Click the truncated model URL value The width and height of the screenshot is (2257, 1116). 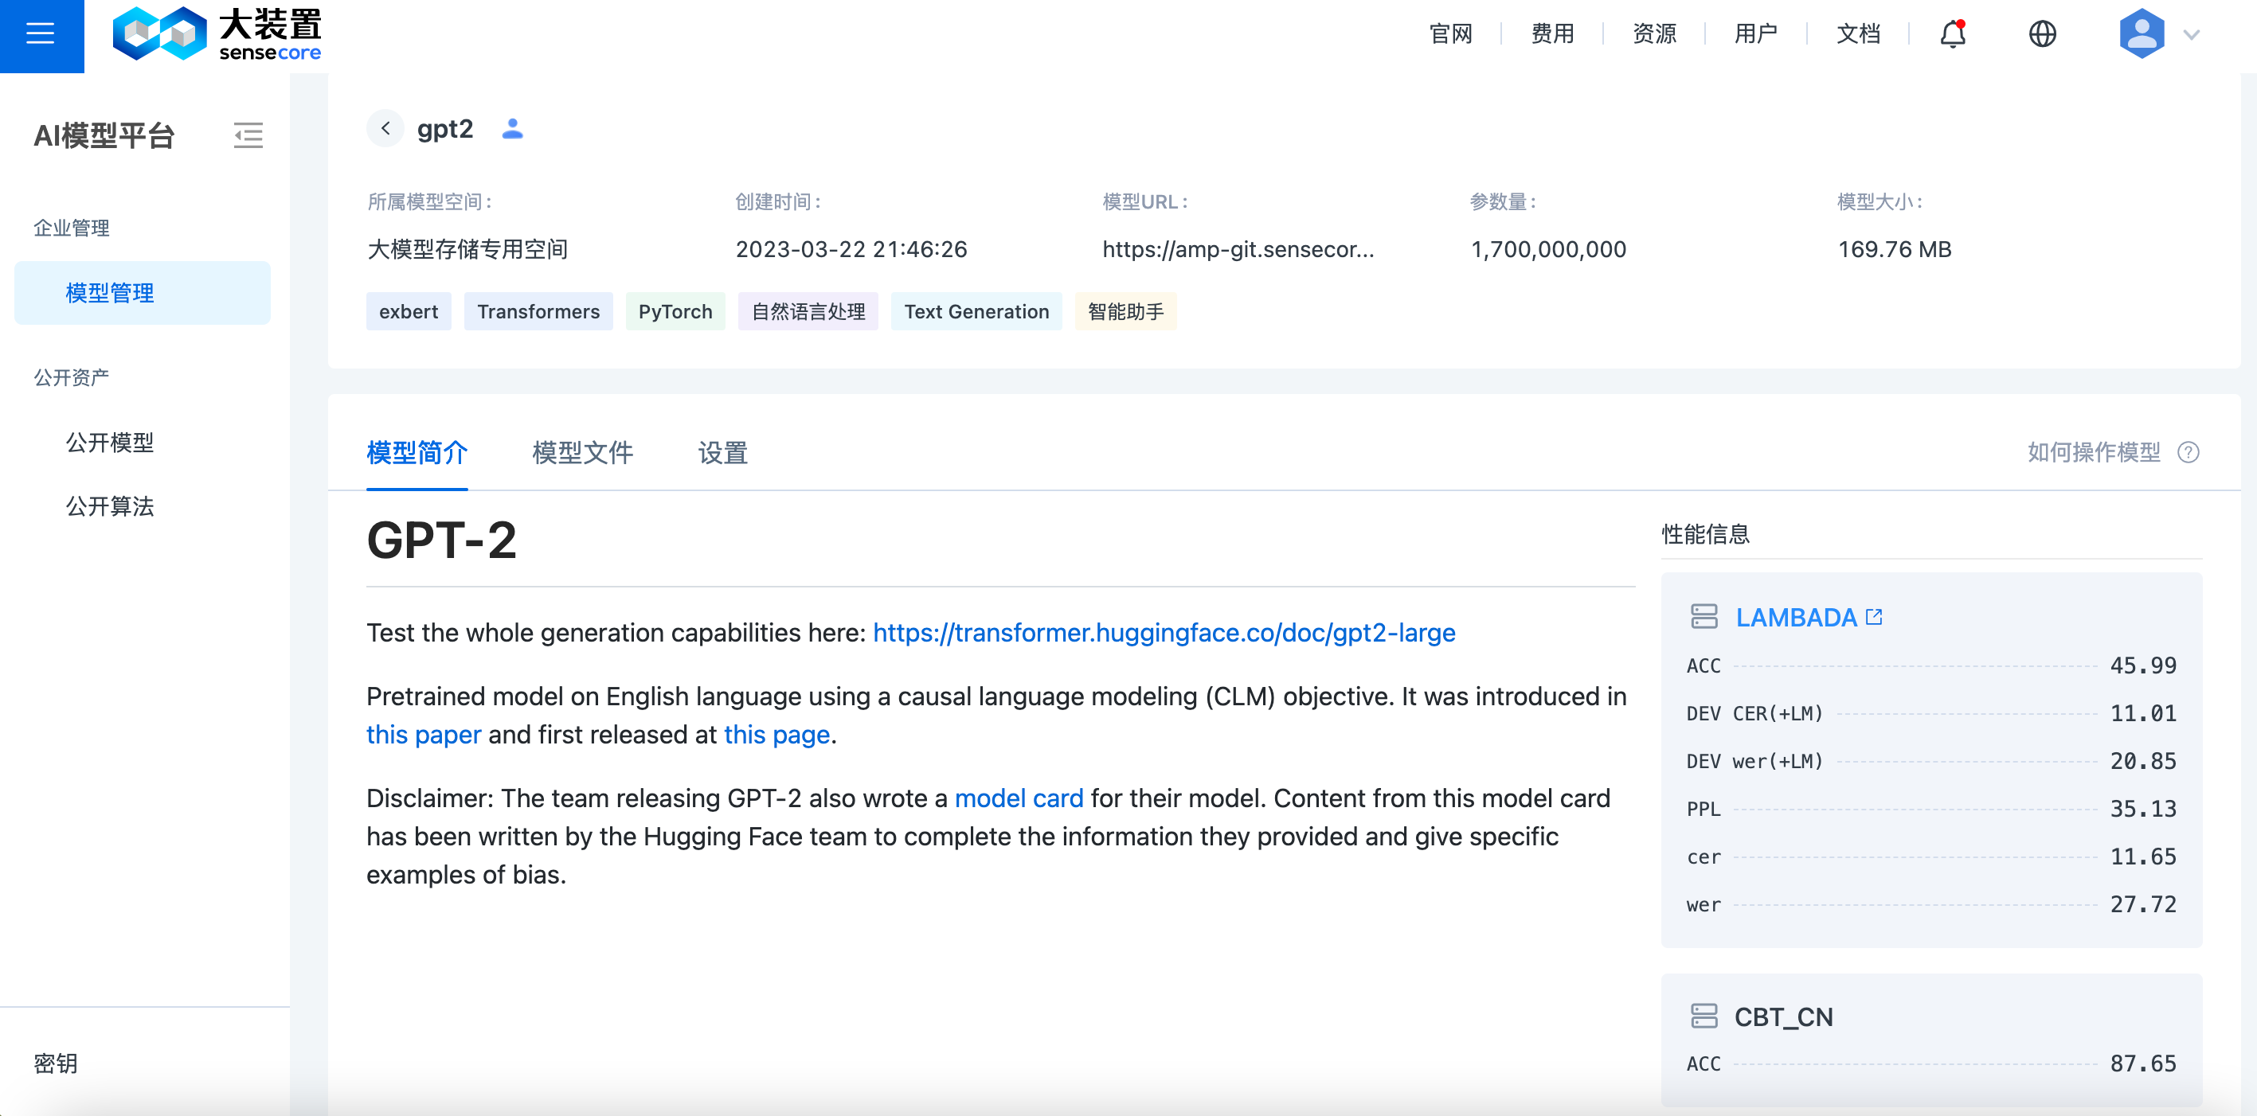pos(1238,249)
